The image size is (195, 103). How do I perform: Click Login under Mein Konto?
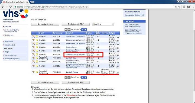coord(7,52)
